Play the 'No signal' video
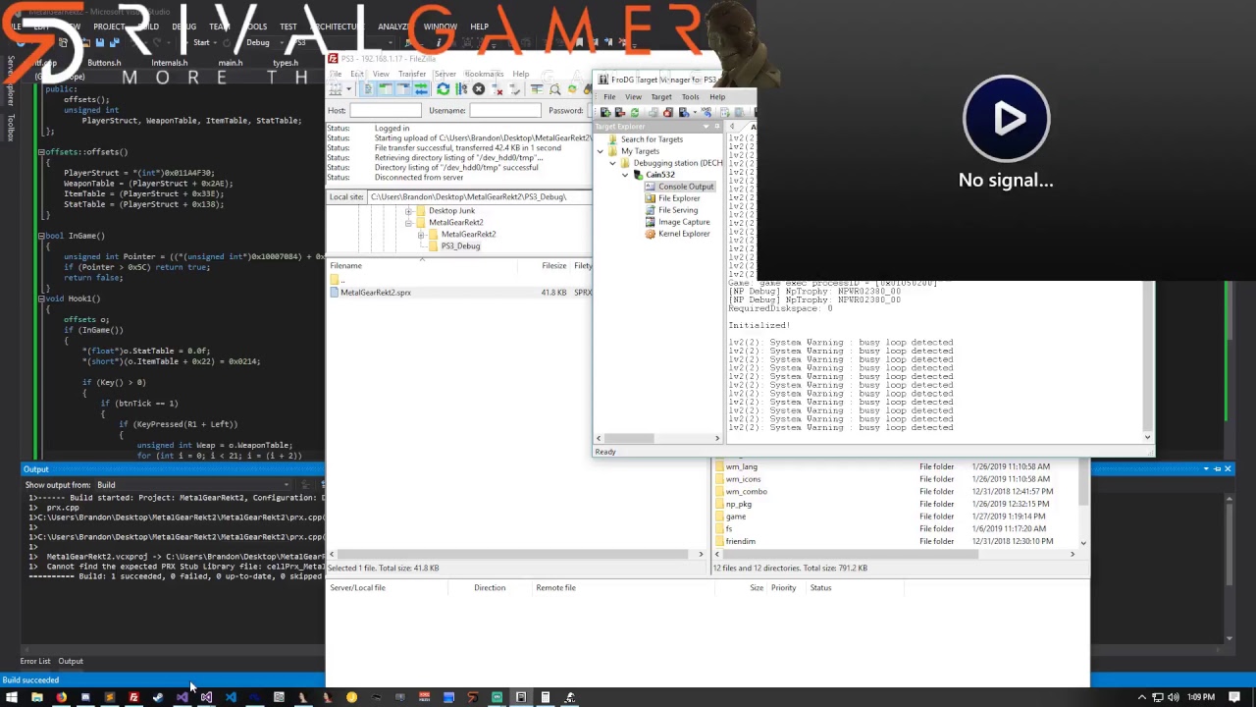This screenshot has height=707, width=1256. (1006, 118)
